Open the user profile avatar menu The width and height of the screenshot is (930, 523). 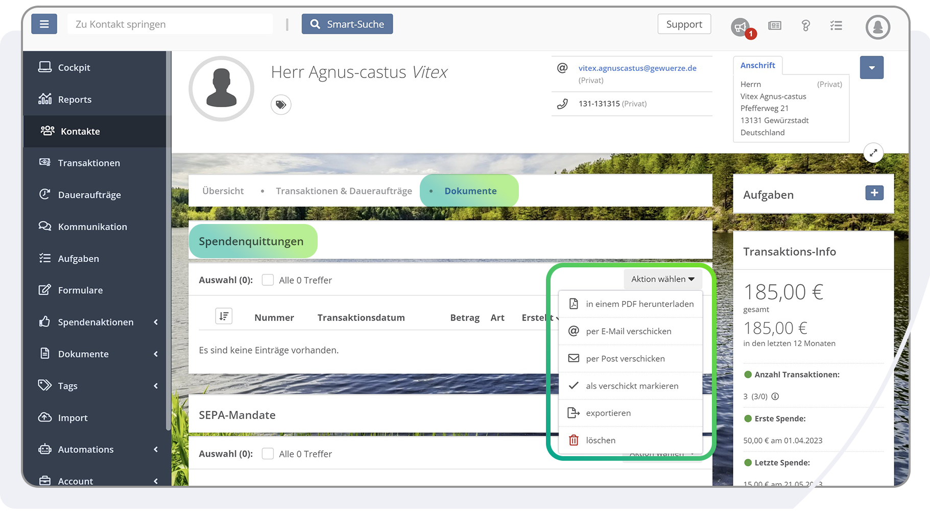pos(878,27)
